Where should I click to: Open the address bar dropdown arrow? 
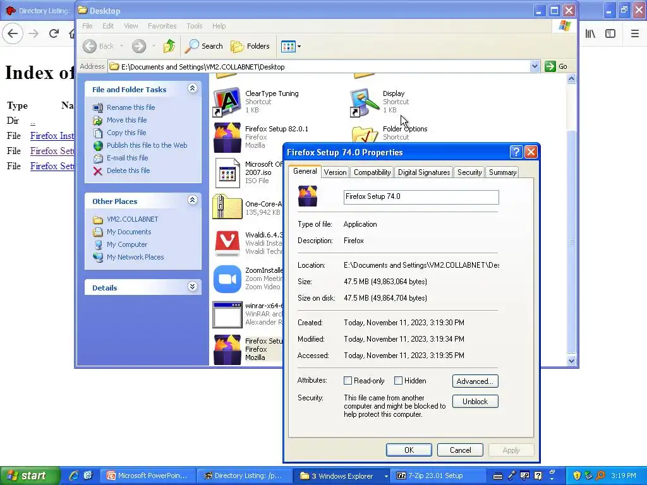(x=535, y=66)
